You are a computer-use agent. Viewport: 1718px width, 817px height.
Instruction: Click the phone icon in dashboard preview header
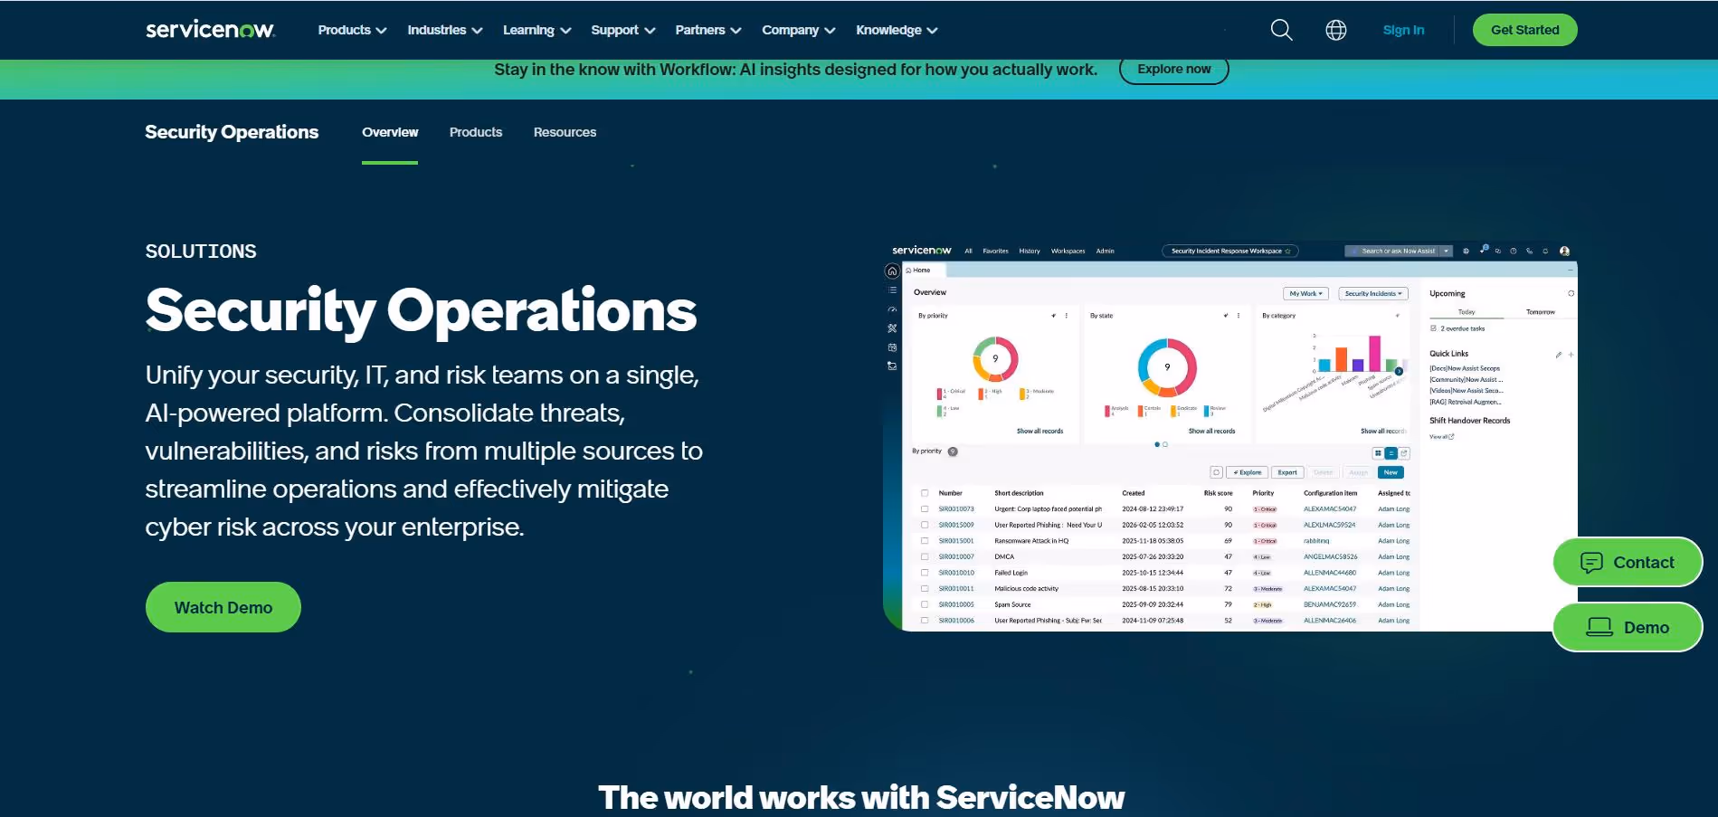click(1529, 252)
